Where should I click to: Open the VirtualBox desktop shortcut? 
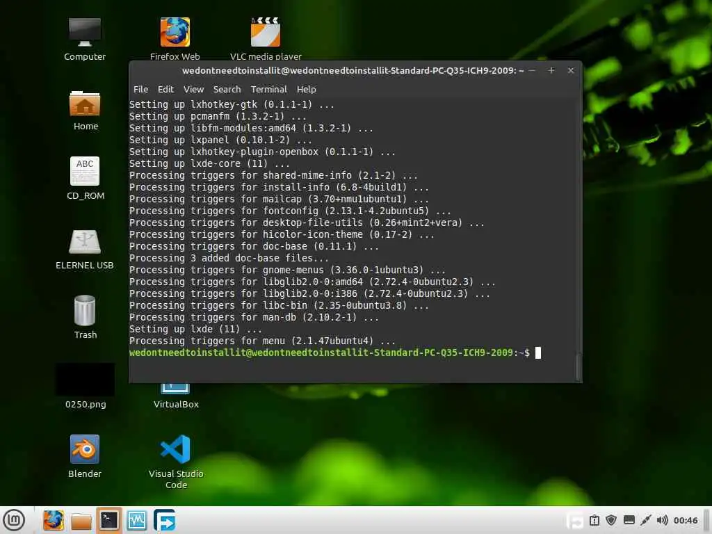coord(176,396)
